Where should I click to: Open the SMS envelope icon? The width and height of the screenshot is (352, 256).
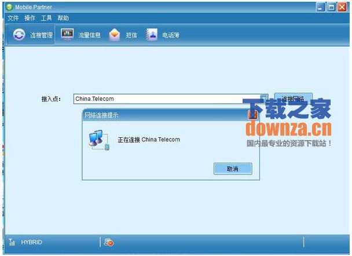pos(115,35)
